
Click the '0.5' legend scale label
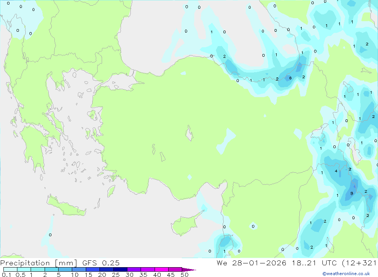point(21,275)
